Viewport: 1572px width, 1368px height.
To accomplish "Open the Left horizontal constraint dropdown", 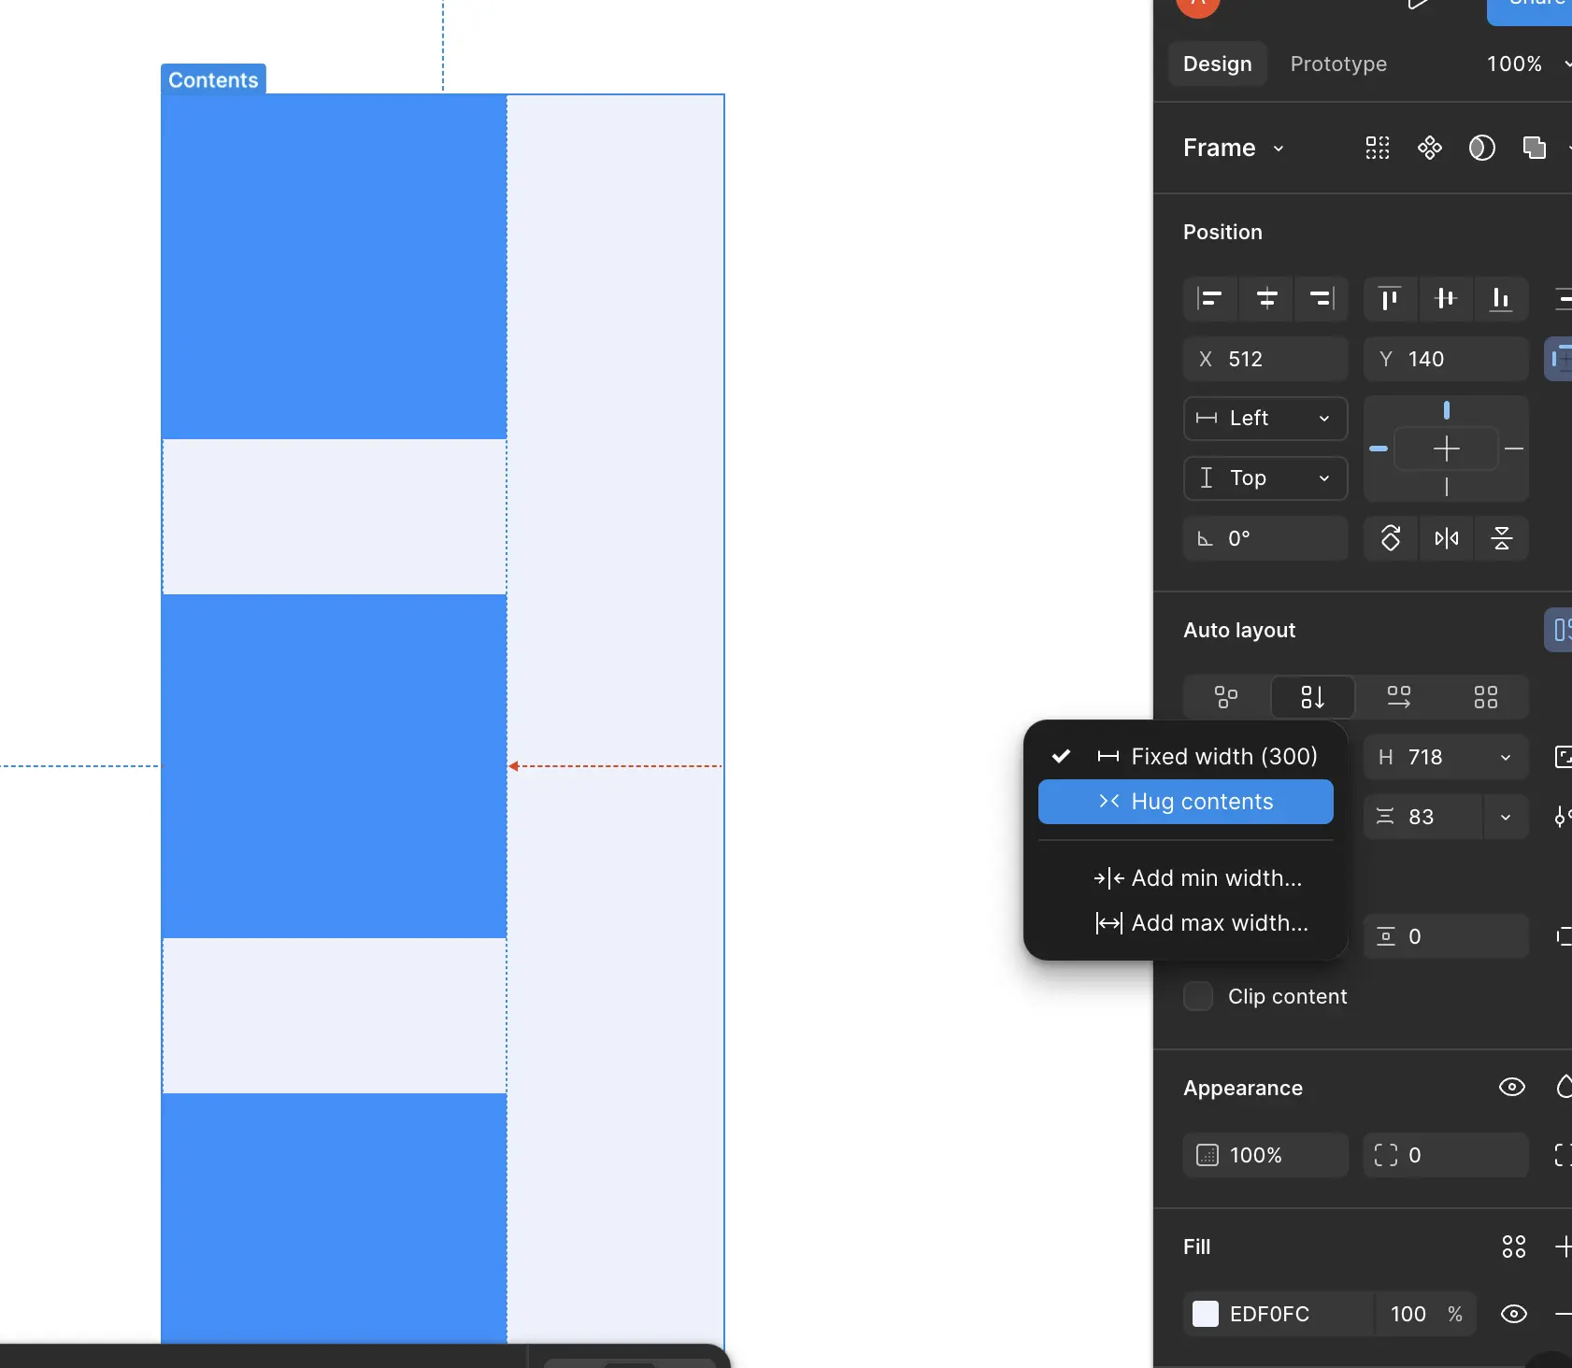I will pos(1265,419).
